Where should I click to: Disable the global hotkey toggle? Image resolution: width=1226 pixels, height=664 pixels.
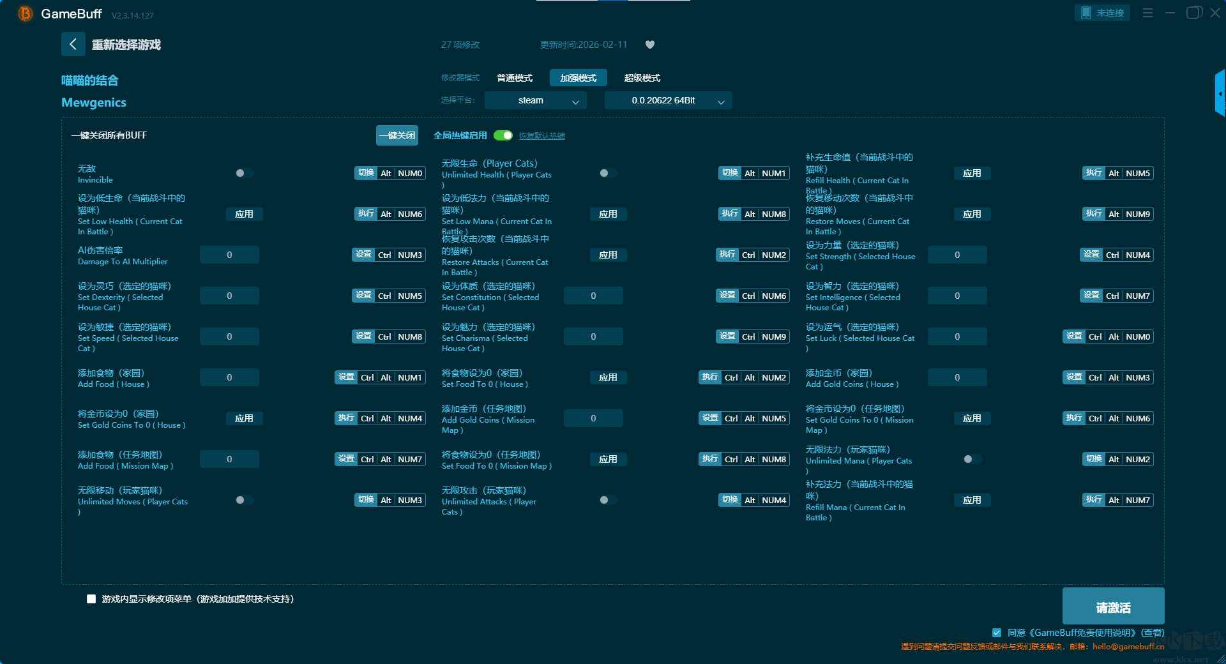(x=503, y=135)
